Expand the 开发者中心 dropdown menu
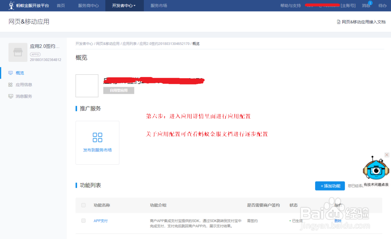The width and height of the screenshot is (391, 239). [x=124, y=5]
